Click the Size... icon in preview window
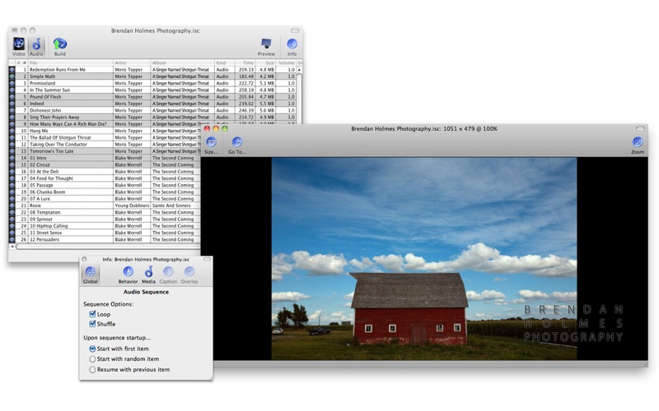 (211, 145)
